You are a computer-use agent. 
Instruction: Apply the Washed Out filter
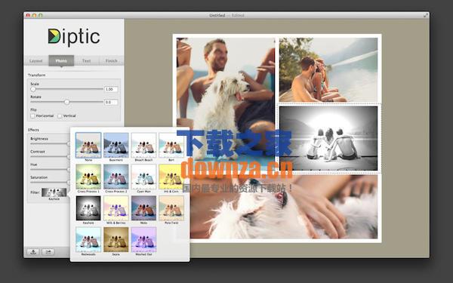click(143, 240)
